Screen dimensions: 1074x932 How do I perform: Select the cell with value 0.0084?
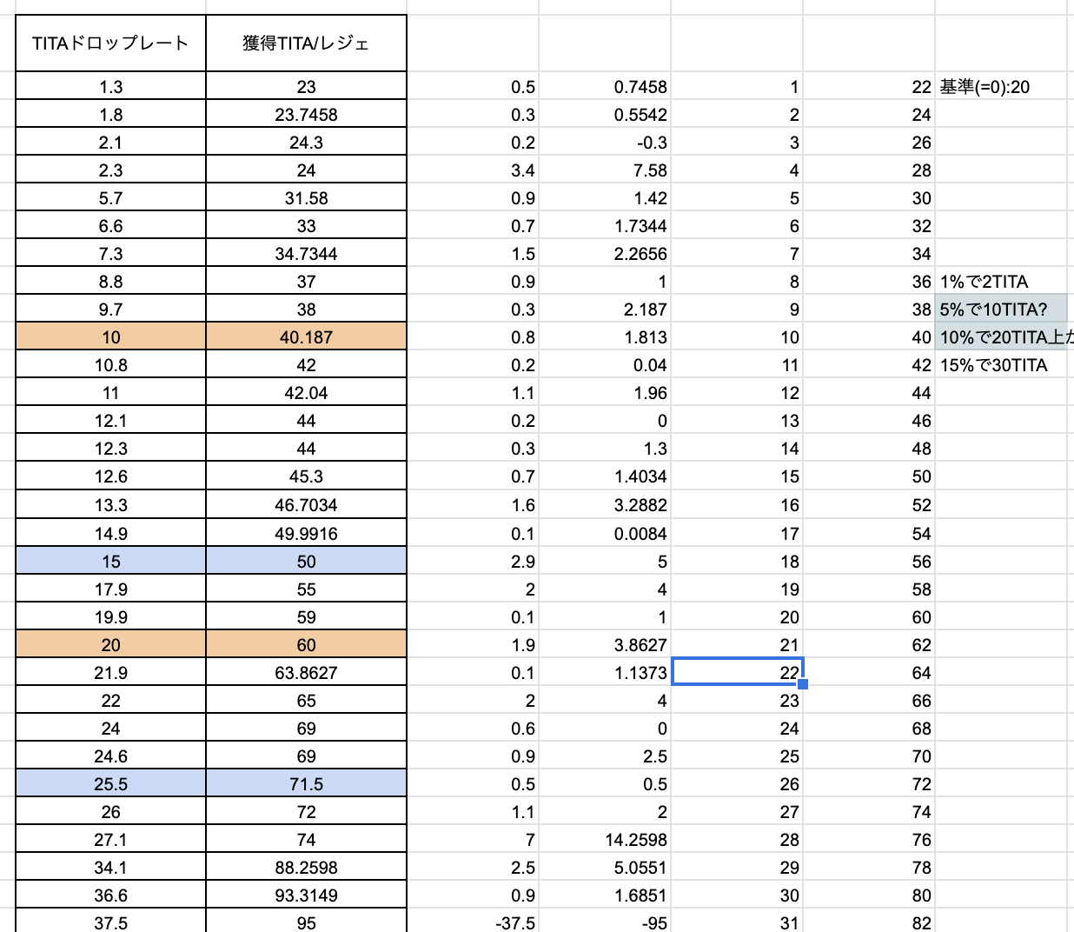click(606, 533)
